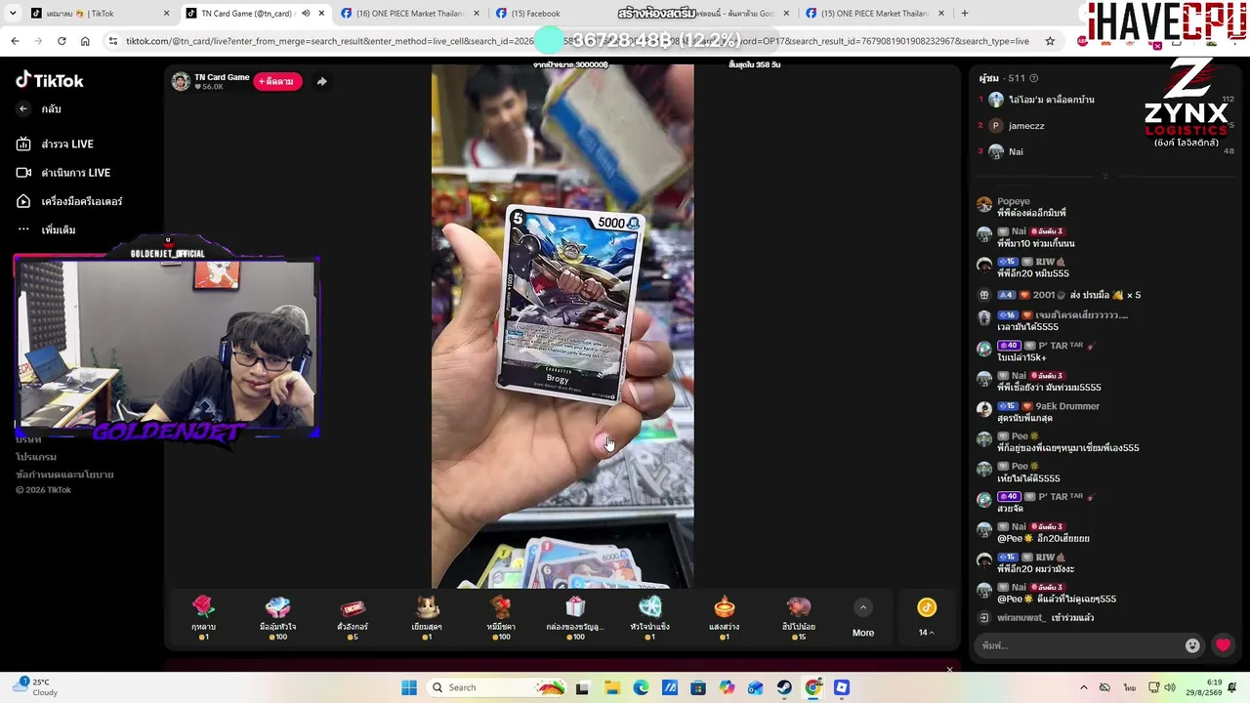Open the Windows Start menu
Screen dimensions: 1250x703
(x=409, y=687)
